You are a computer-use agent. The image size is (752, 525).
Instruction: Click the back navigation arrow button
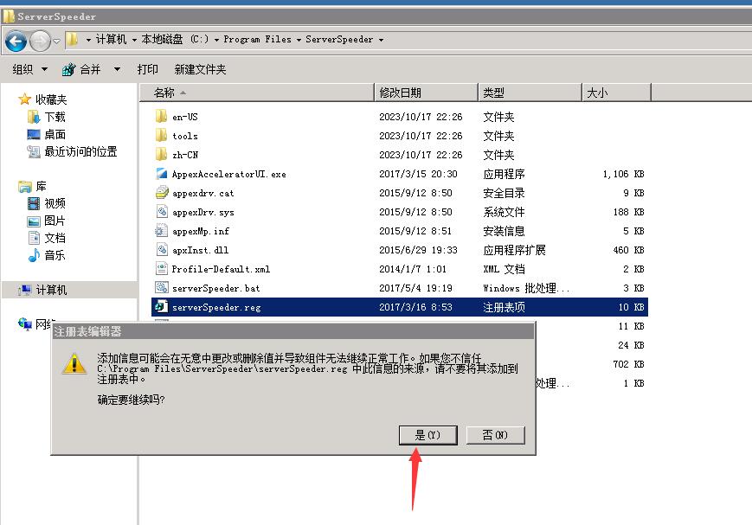pos(16,42)
